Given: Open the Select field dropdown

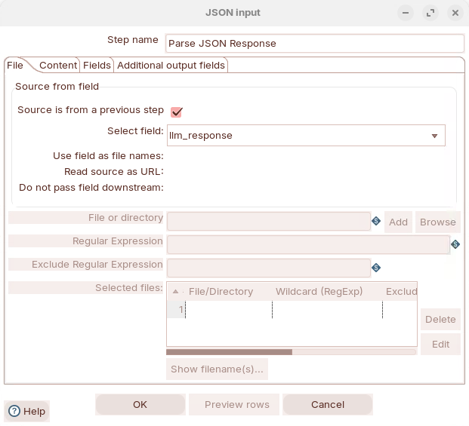Looking at the screenshot, I should 434,136.
